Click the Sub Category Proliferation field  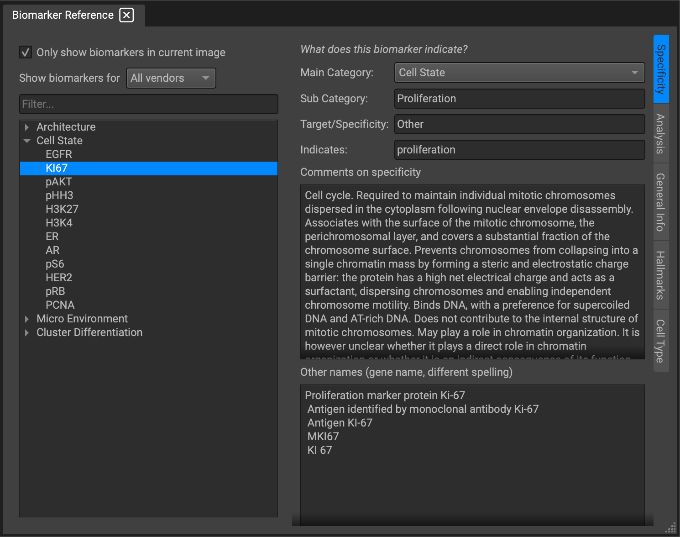coord(519,99)
